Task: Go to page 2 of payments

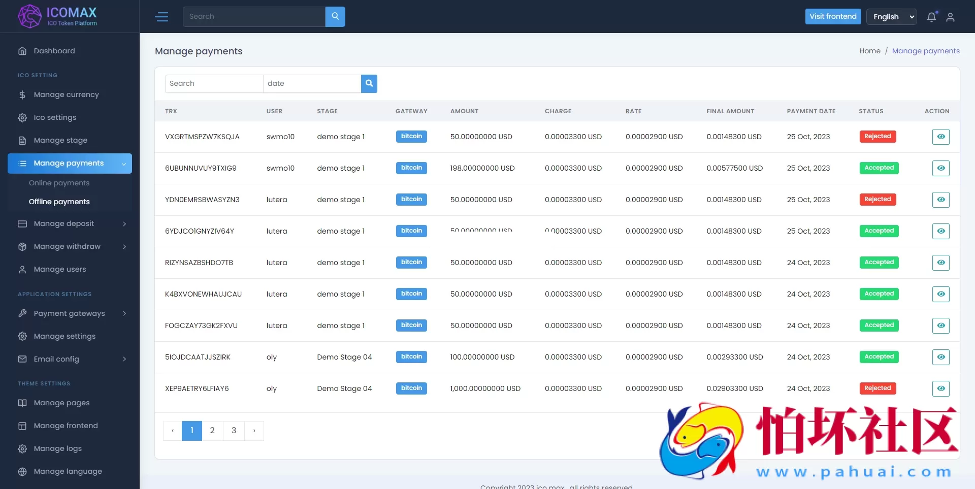Action: pos(212,431)
